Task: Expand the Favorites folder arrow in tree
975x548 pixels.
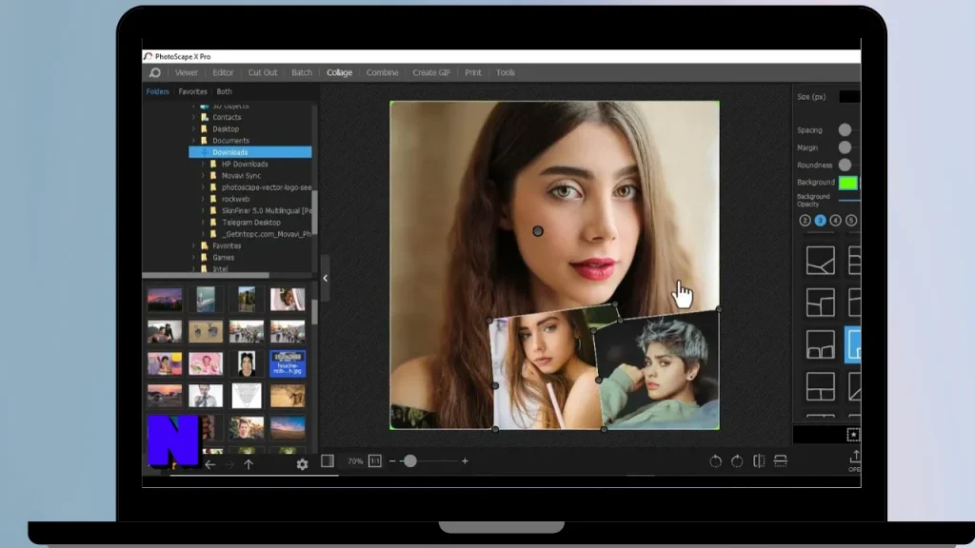Action: tap(193, 245)
